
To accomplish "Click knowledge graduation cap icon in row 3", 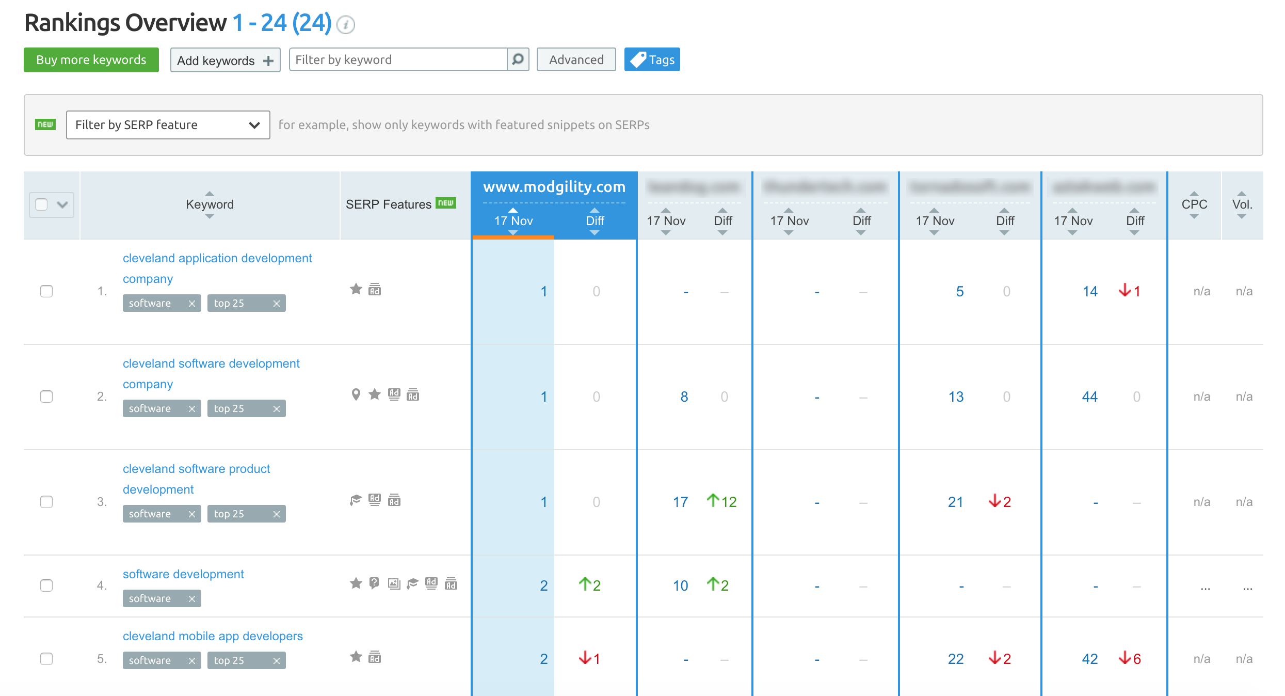I will 356,500.
